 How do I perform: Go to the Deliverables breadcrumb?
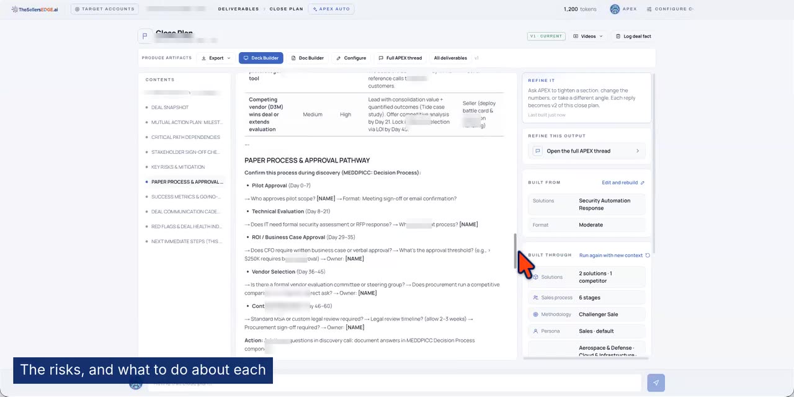coord(239,9)
